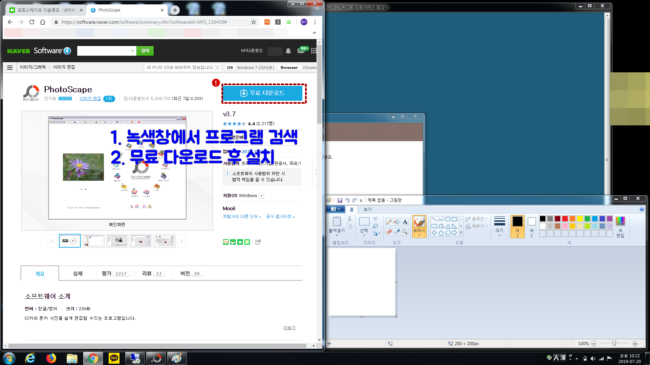The height and width of the screenshot is (365, 650).
Task: Select the Magnifier tool in Paint
Action: click(405, 232)
